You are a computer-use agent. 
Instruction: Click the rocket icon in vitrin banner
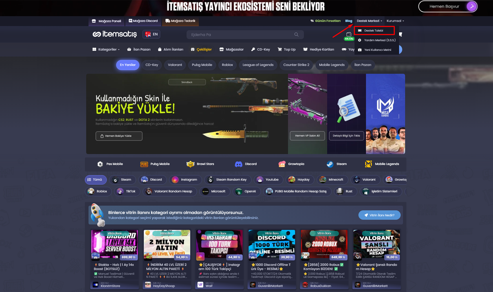98,215
